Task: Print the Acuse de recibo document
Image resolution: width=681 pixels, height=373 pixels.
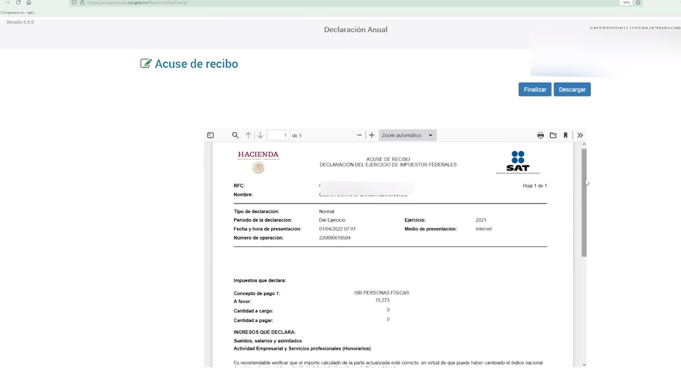Action: 540,134
